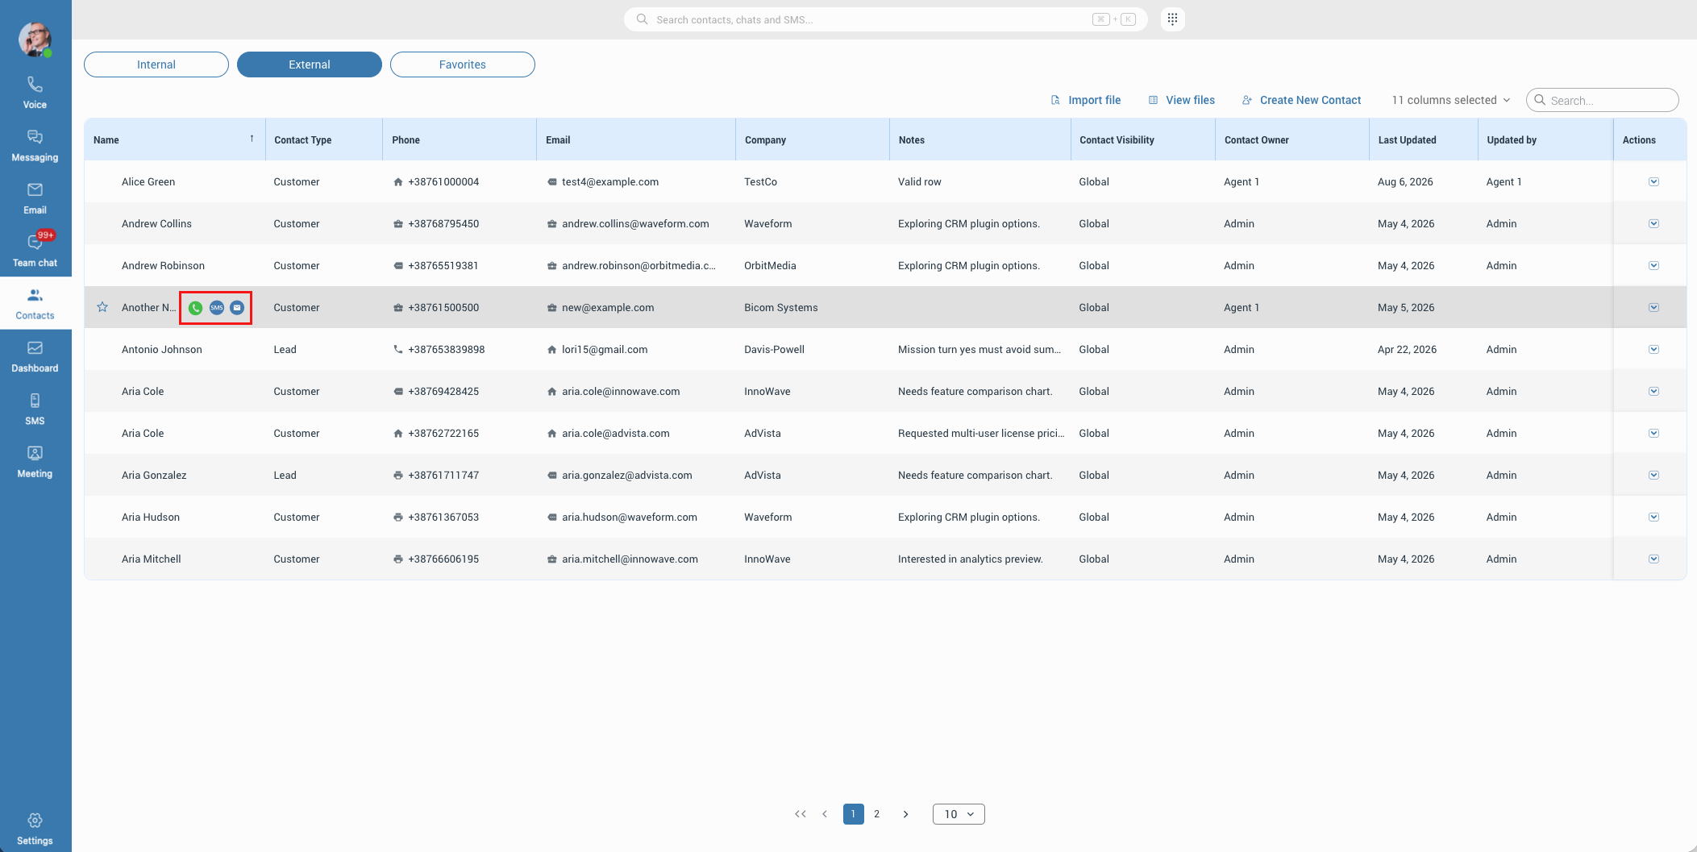Call Another N... with green phone icon
Image resolution: width=1697 pixels, height=852 pixels.
pyautogui.click(x=195, y=308)
